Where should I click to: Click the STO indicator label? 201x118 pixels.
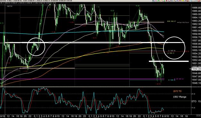[194, 101]
